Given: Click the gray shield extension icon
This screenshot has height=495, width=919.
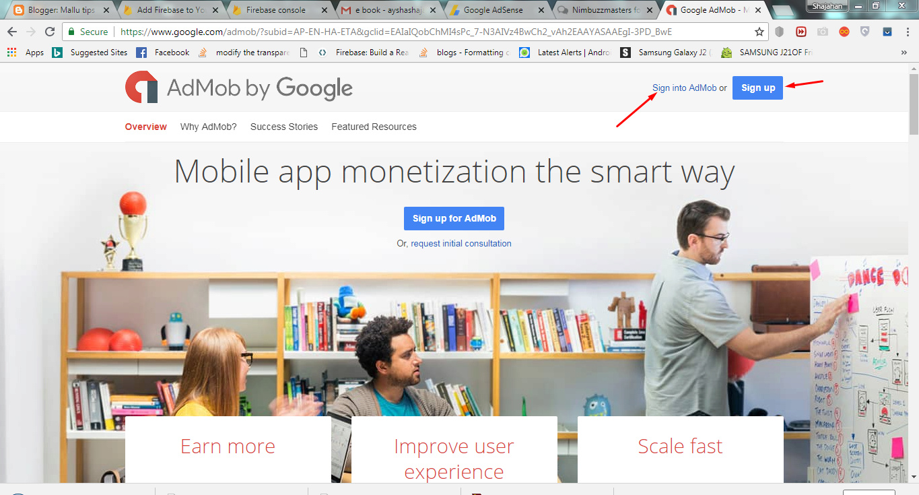Looking at the screenshot, I should tap(780, 32).
